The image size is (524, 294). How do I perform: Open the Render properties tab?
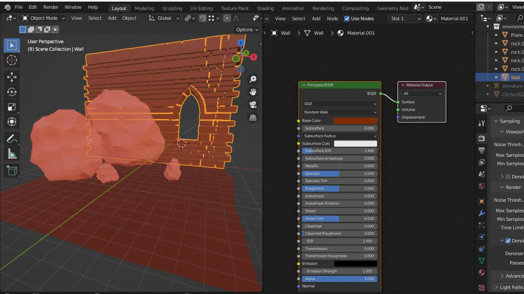(481, 139)
